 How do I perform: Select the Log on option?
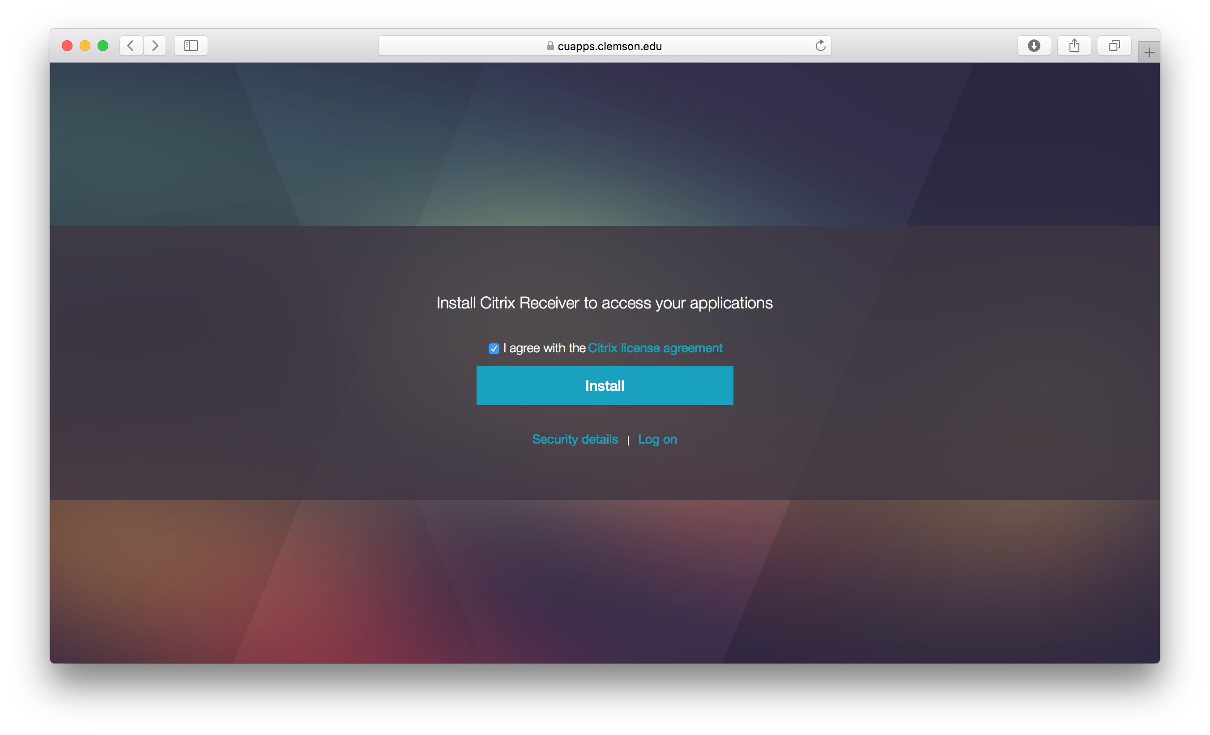click(x=657, y=439)
